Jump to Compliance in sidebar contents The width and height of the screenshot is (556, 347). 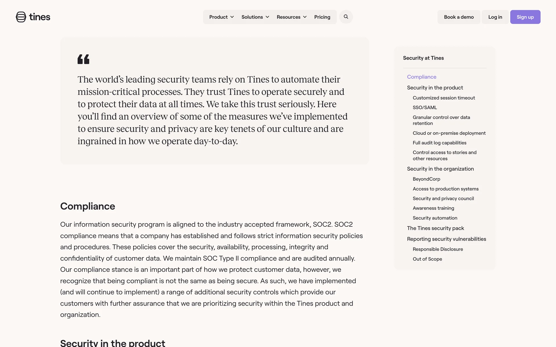pyautogui.click(x=421, y=77)
